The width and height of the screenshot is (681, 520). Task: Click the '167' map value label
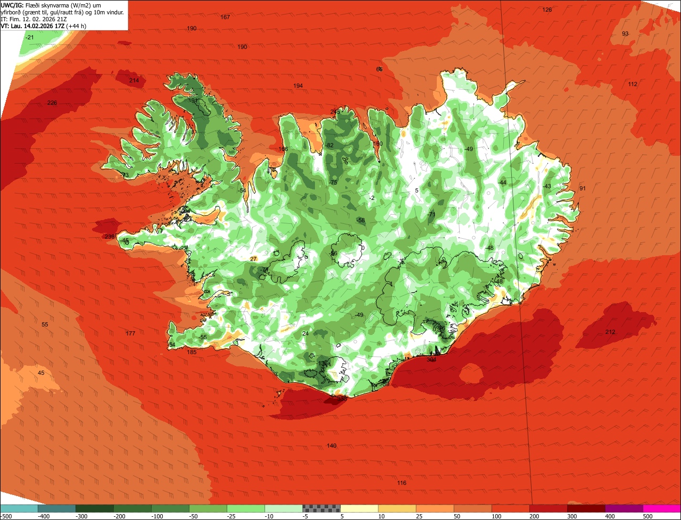225,17
